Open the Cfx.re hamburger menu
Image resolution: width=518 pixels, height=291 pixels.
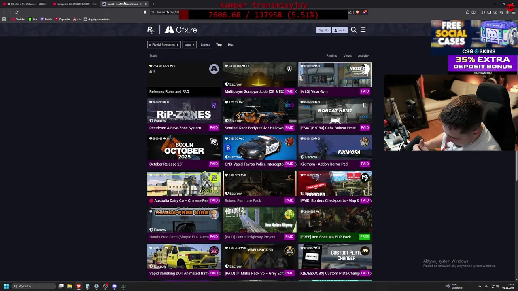pyautogui.click(x=363, y=30)
